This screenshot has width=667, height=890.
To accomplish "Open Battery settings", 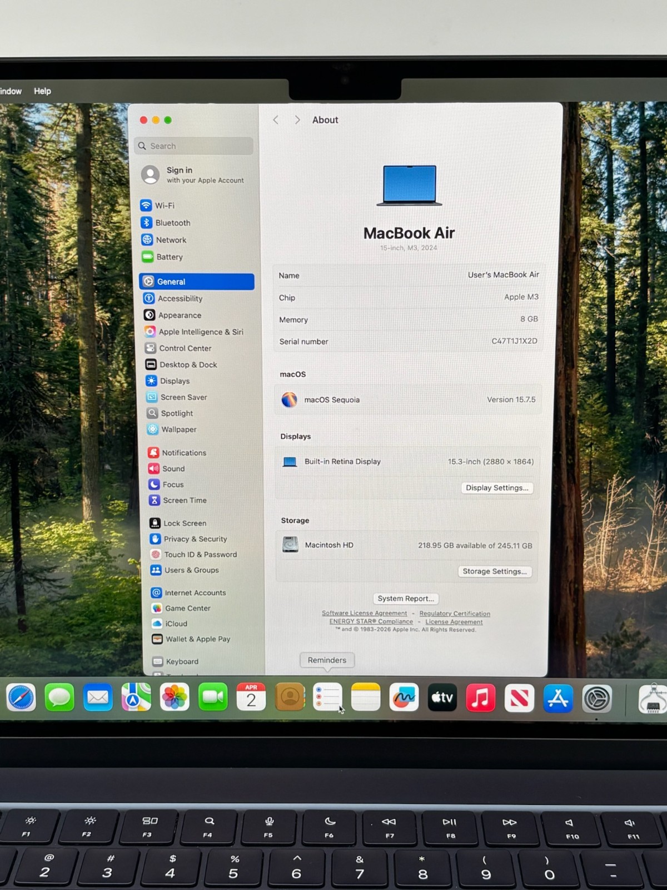I will coord(162,257).
